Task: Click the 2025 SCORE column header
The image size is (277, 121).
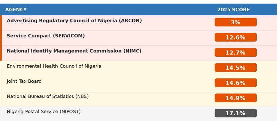Action: pyautogui.click(x=233, y=10)
